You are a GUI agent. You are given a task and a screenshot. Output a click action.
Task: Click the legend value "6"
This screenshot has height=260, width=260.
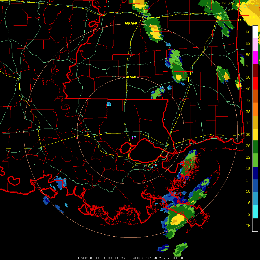249,203
